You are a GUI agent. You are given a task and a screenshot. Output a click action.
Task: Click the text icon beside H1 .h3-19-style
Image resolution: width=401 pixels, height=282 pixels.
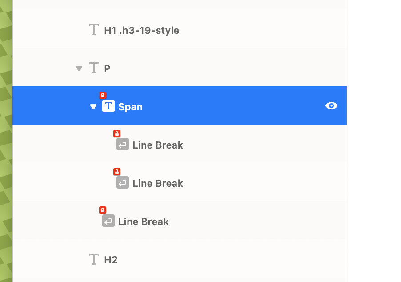click(x=94, y=30)
